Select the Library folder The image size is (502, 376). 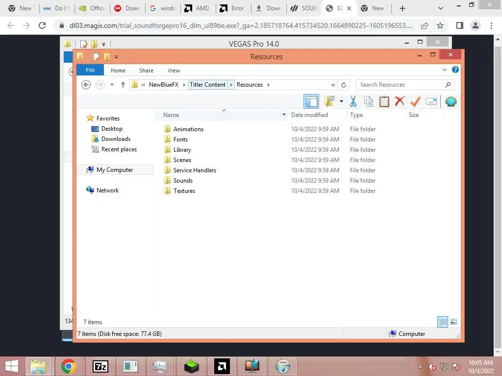(x=182, y=150)
